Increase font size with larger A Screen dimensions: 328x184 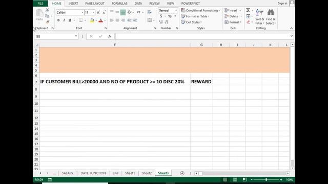[98, 12]
